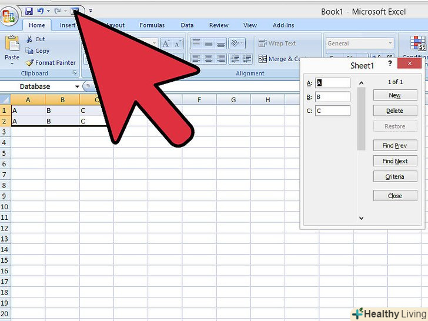428x321 pixels.
Task: Expand the Paste options arrow
Action: (12, 64)
